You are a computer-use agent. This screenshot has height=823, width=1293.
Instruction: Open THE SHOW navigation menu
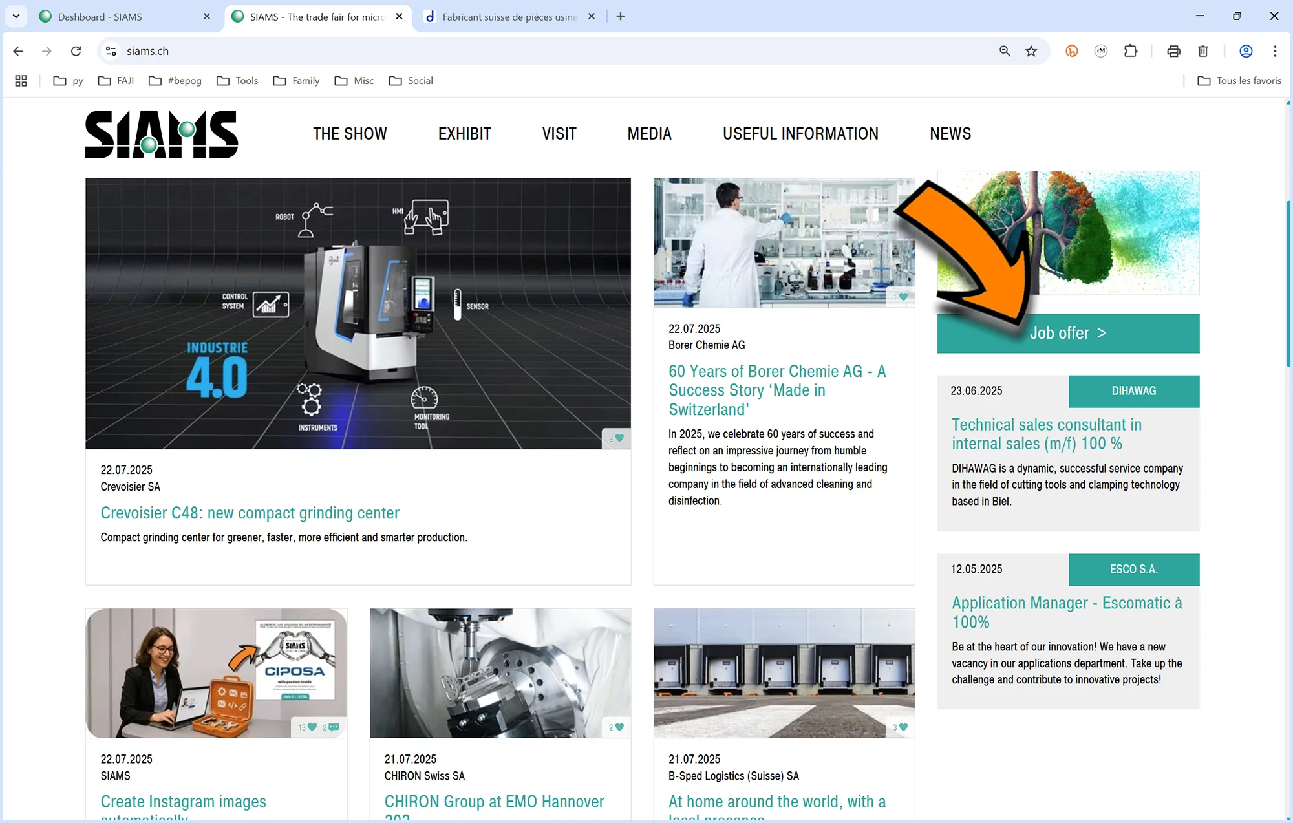pyautogui.click(x=350, y=134)
